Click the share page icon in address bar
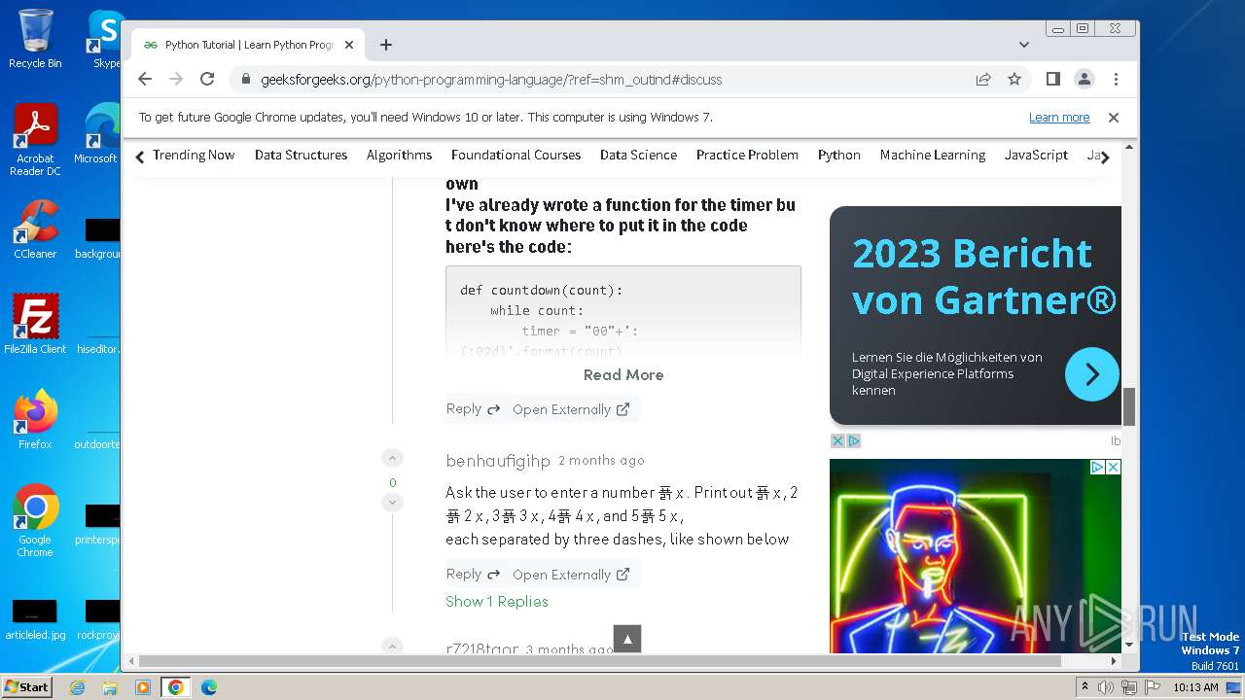The width and height of the screenshot is (1245, 700). 983,79
